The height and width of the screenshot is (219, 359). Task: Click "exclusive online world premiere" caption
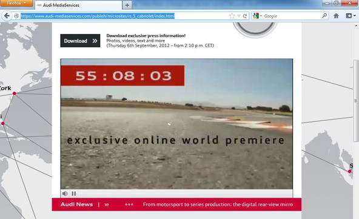(x=176, y=140)
